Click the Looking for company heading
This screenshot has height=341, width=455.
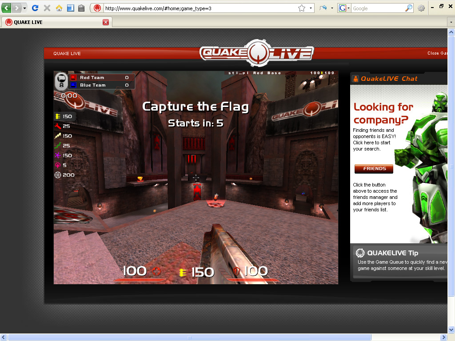tap(383, 113)
